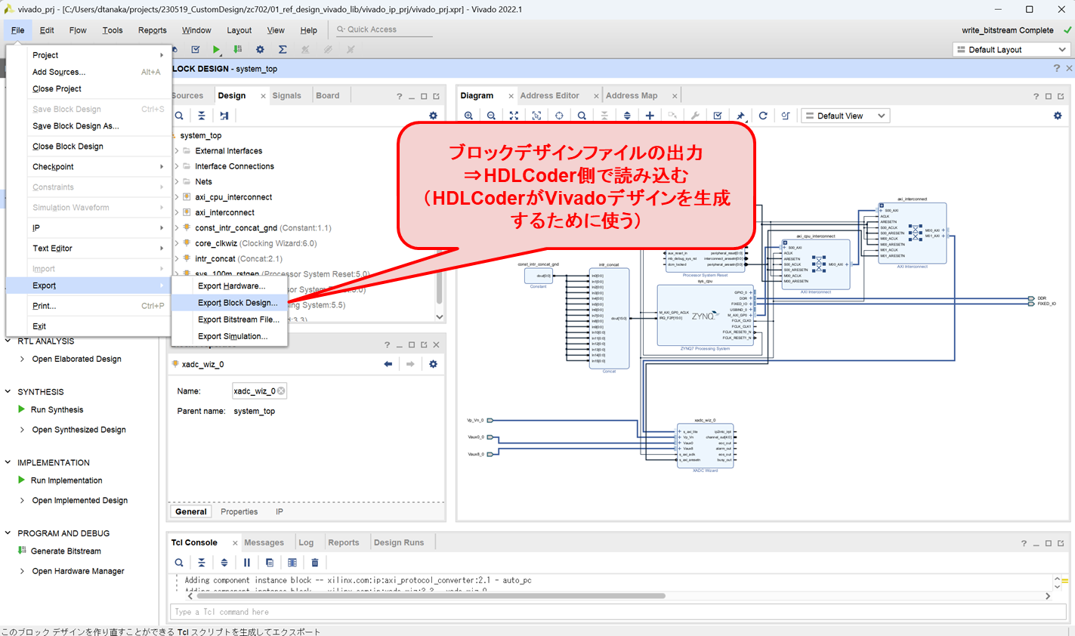
Task: Switch to Board tab
Action: [328, 96]
